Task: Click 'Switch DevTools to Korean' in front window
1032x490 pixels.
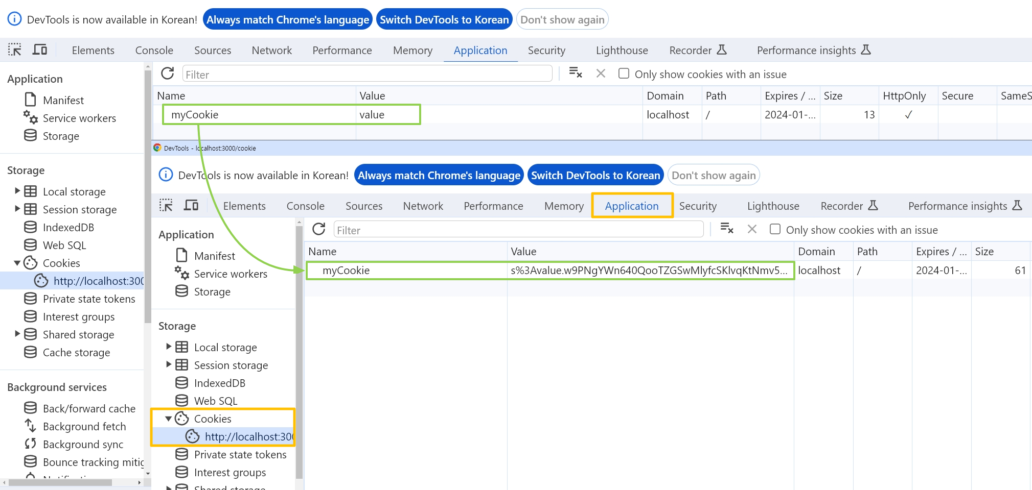Action: pos(595,175)
